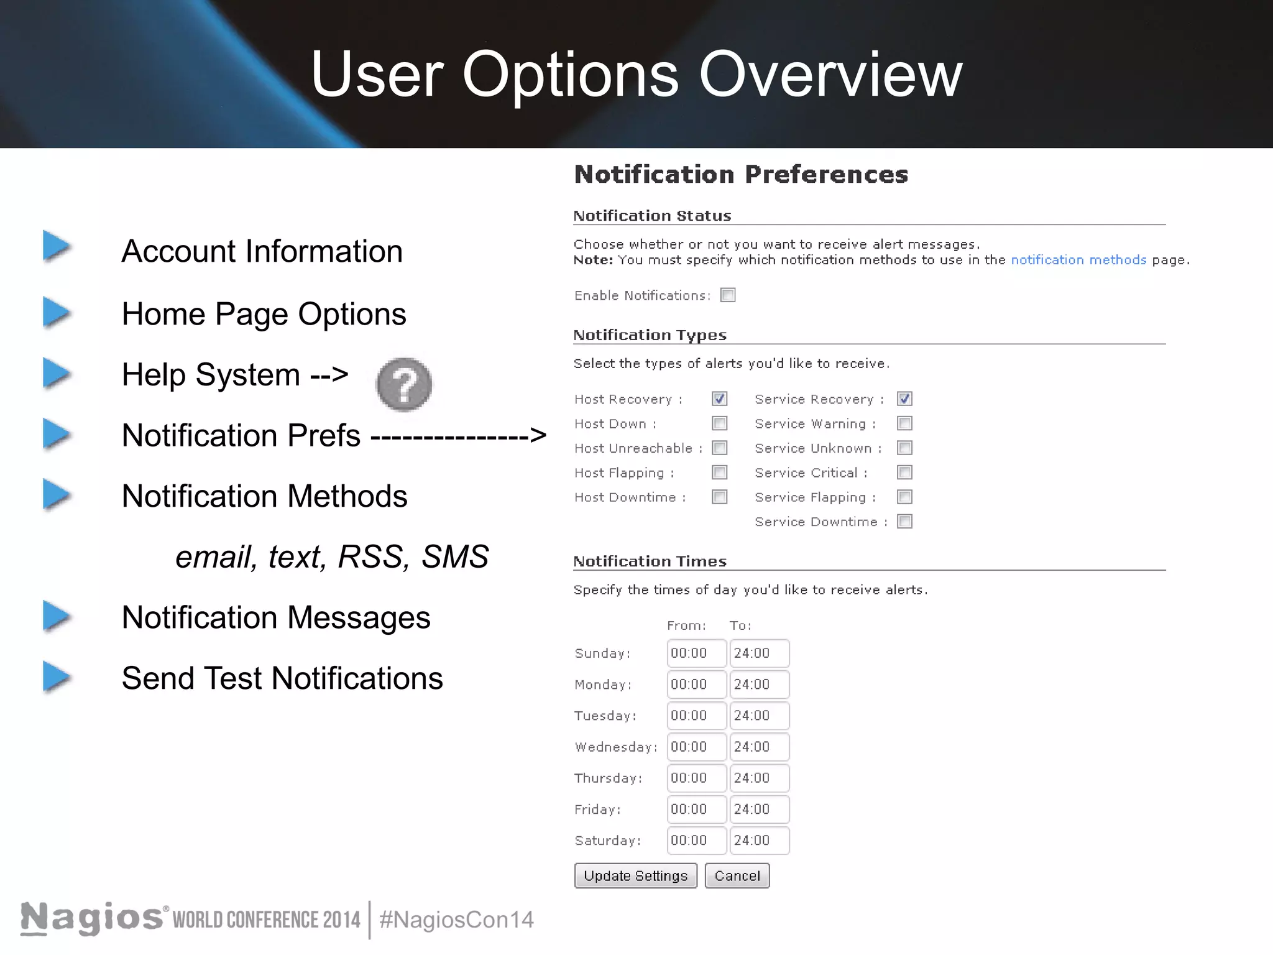The width and height of the screenshot is (1273, 955).
Task: Click the email, text, RSS, SMS line
Action: pos(332,557)
